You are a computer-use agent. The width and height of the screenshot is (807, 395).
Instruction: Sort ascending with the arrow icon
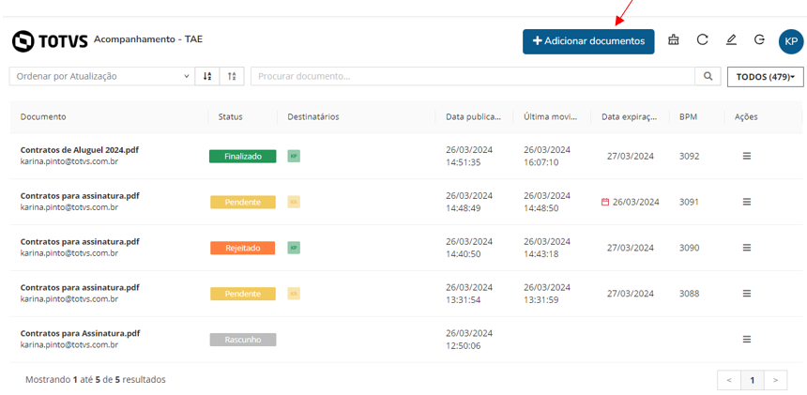(x=232, y=76)
